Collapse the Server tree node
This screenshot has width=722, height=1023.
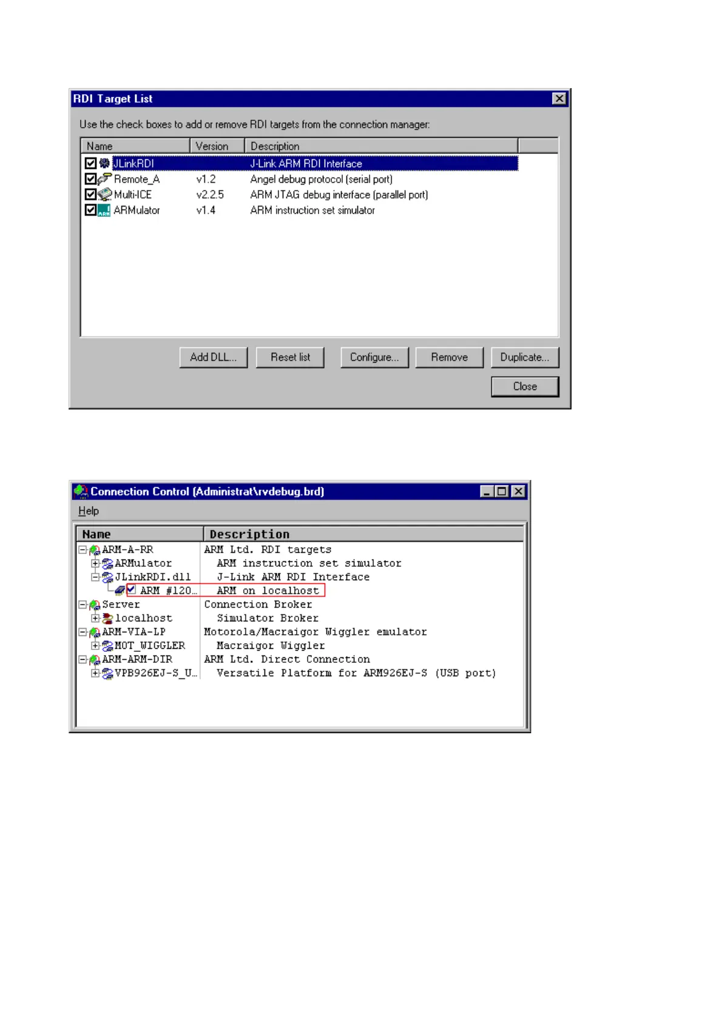coord(83,604)
